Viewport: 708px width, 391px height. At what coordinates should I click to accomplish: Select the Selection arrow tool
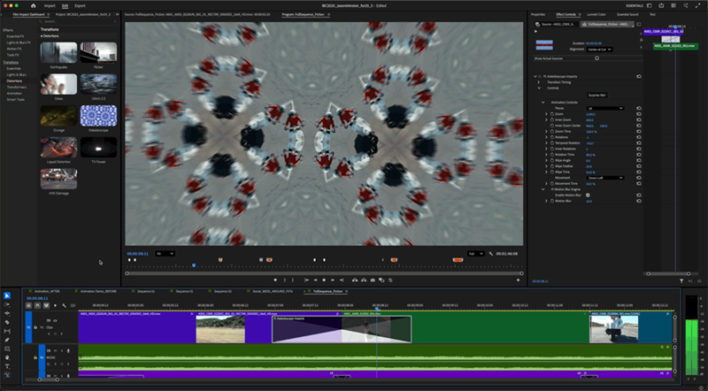click(6, 295)
